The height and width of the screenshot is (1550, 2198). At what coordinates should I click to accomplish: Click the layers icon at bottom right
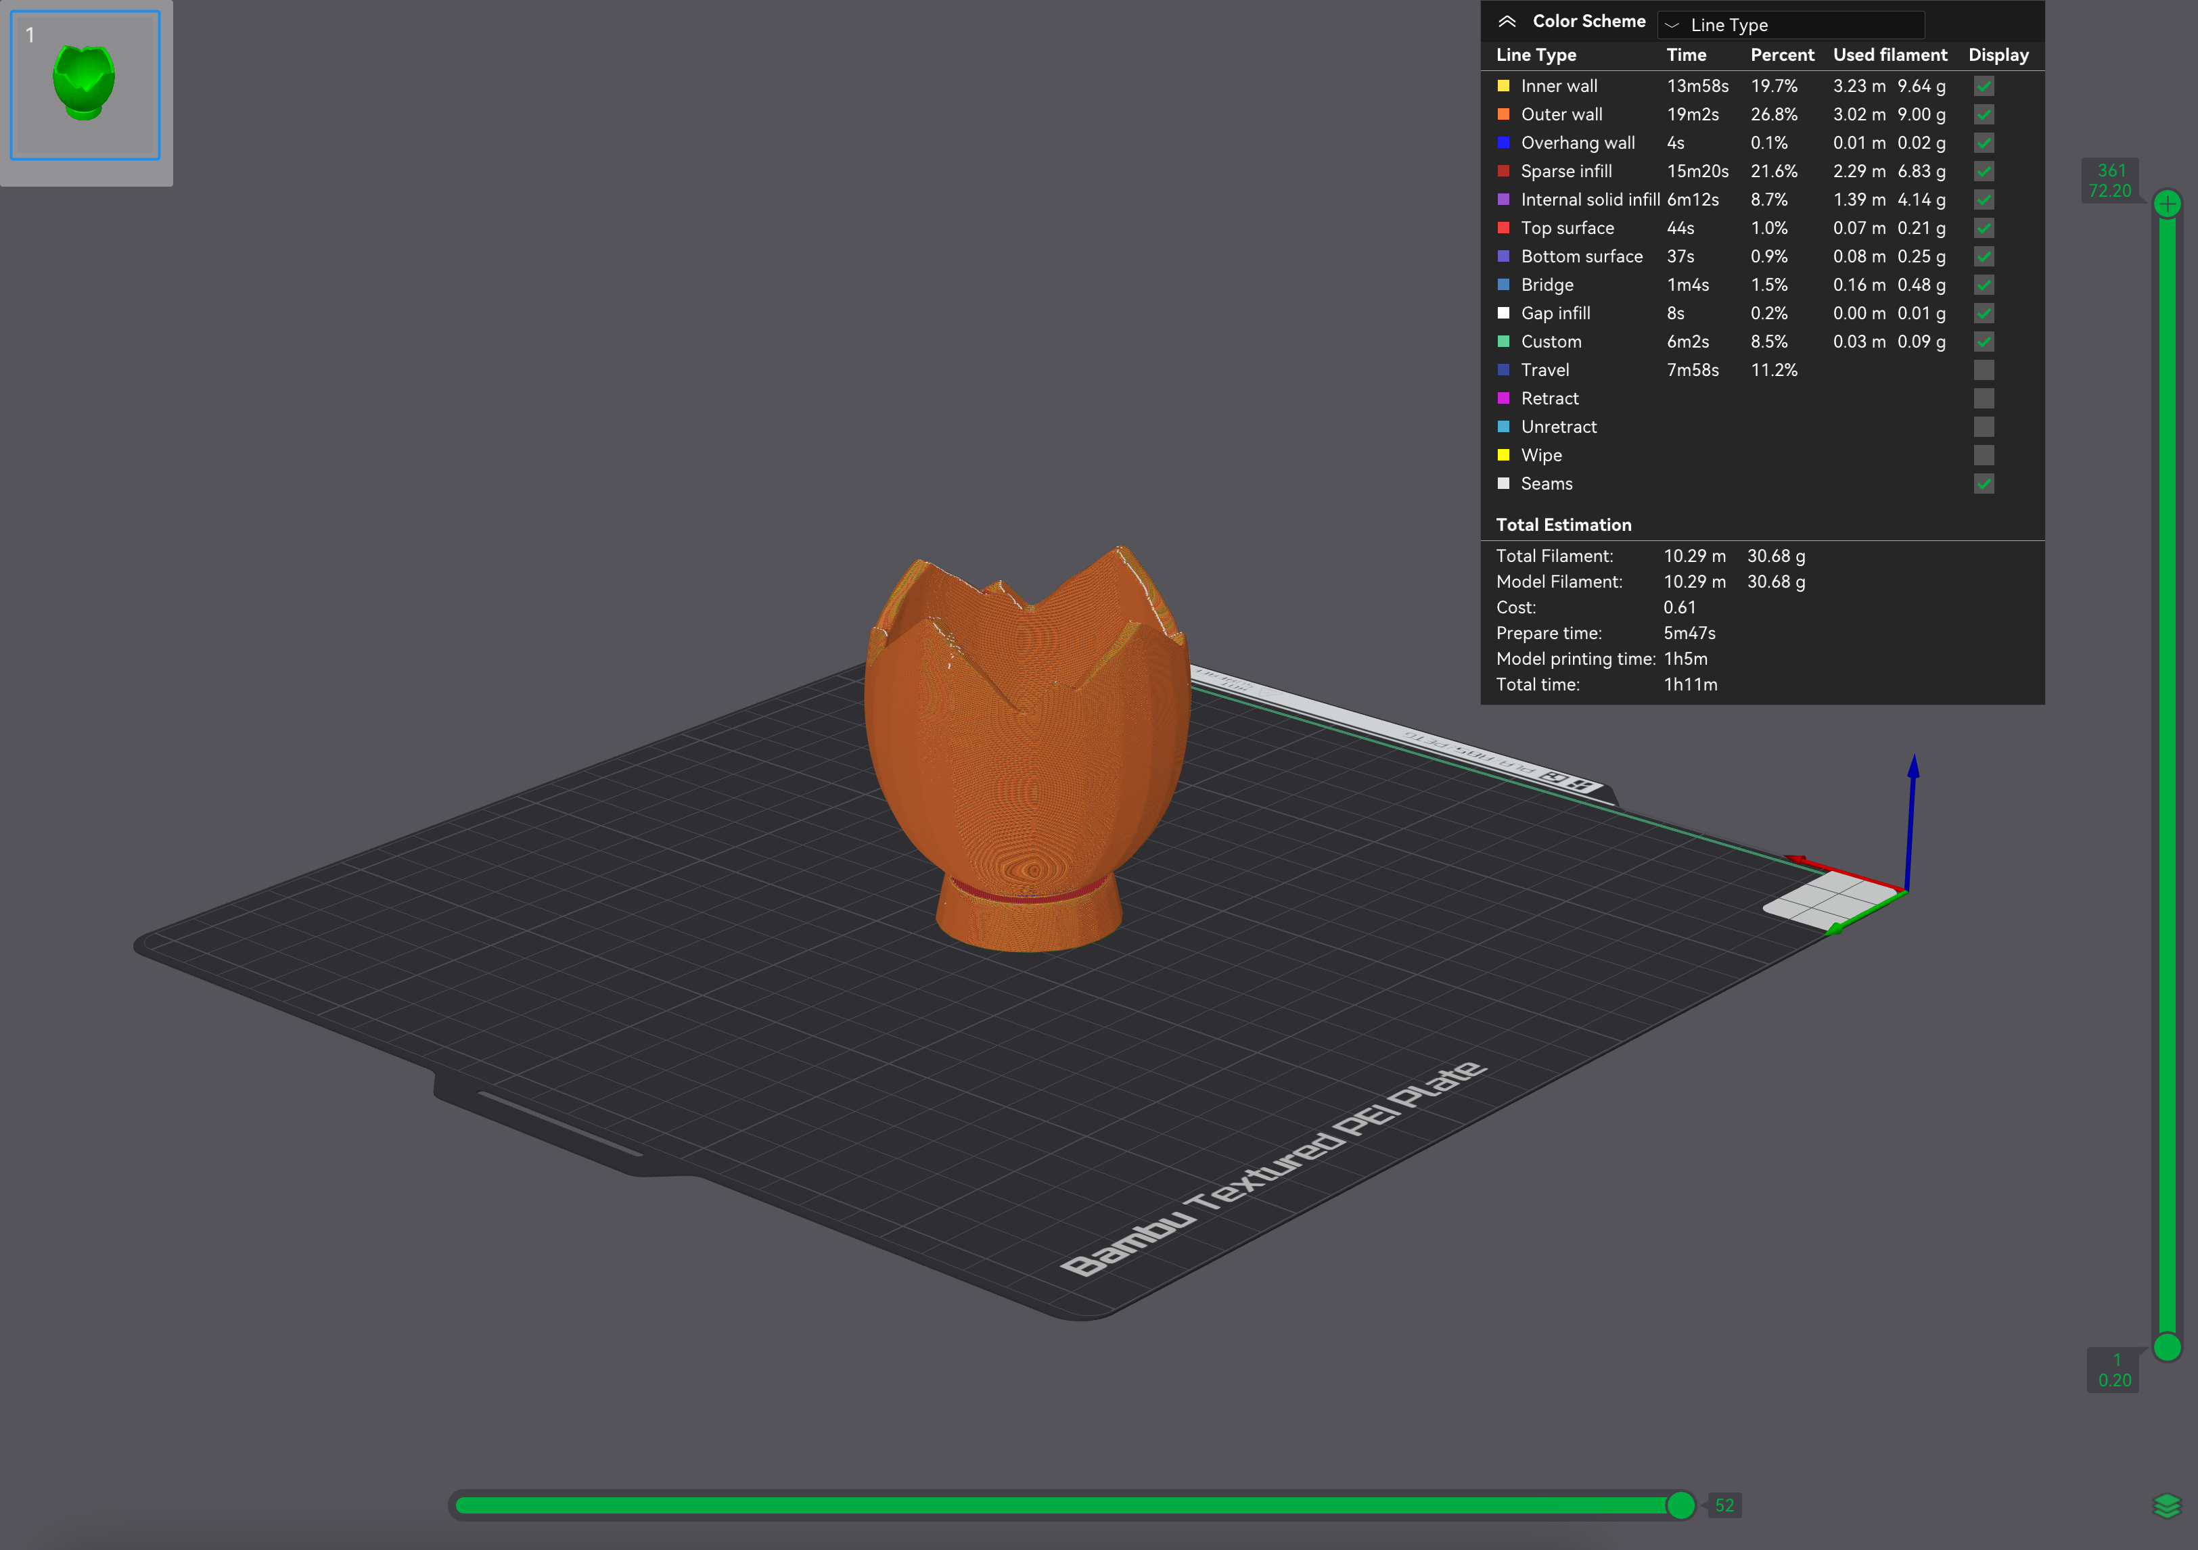click(x=2166, y=1506)
